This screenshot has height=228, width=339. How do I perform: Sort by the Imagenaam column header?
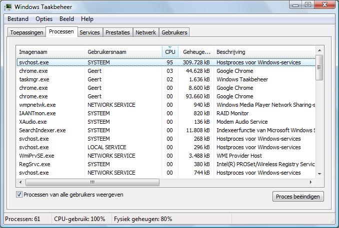tap(50, 52)
